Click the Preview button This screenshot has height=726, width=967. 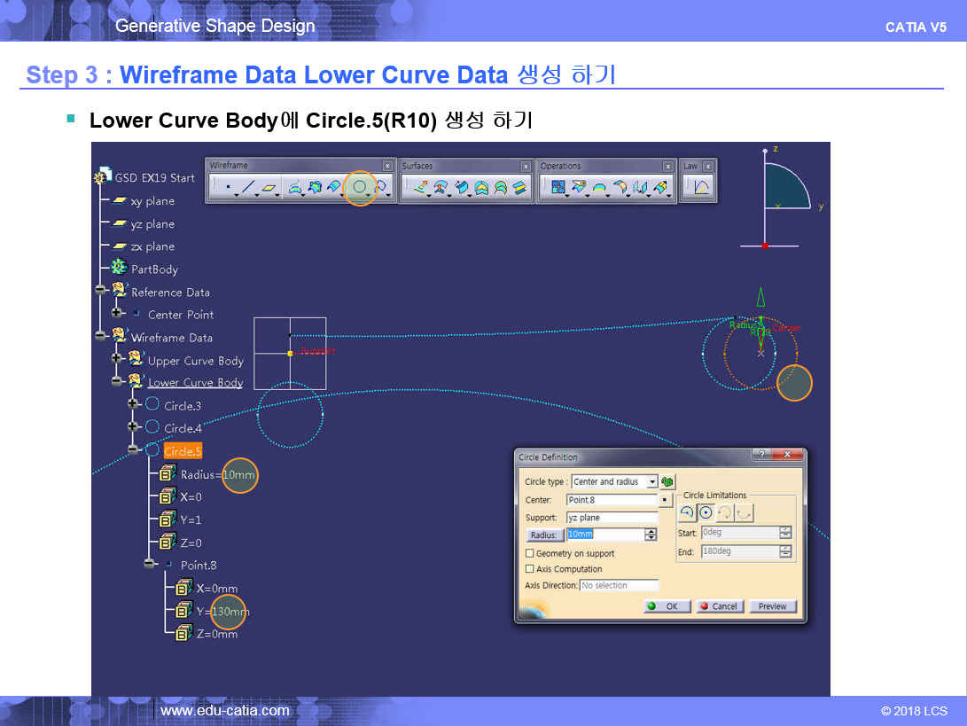[x=772, y=606]
